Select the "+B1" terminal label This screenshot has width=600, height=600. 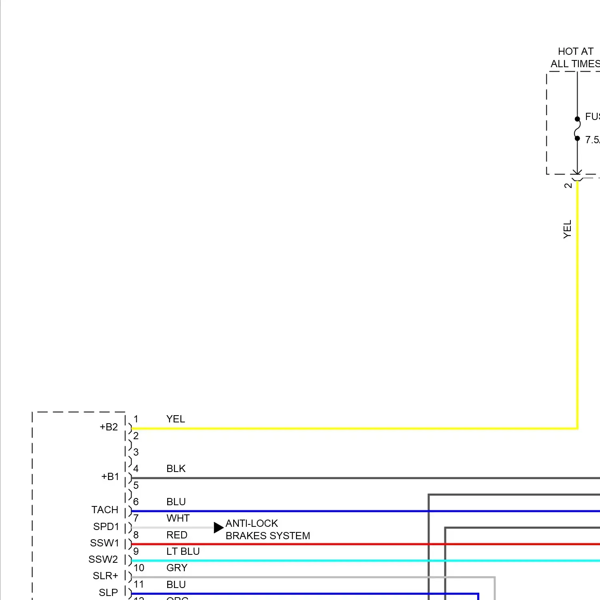pos(110,476)
